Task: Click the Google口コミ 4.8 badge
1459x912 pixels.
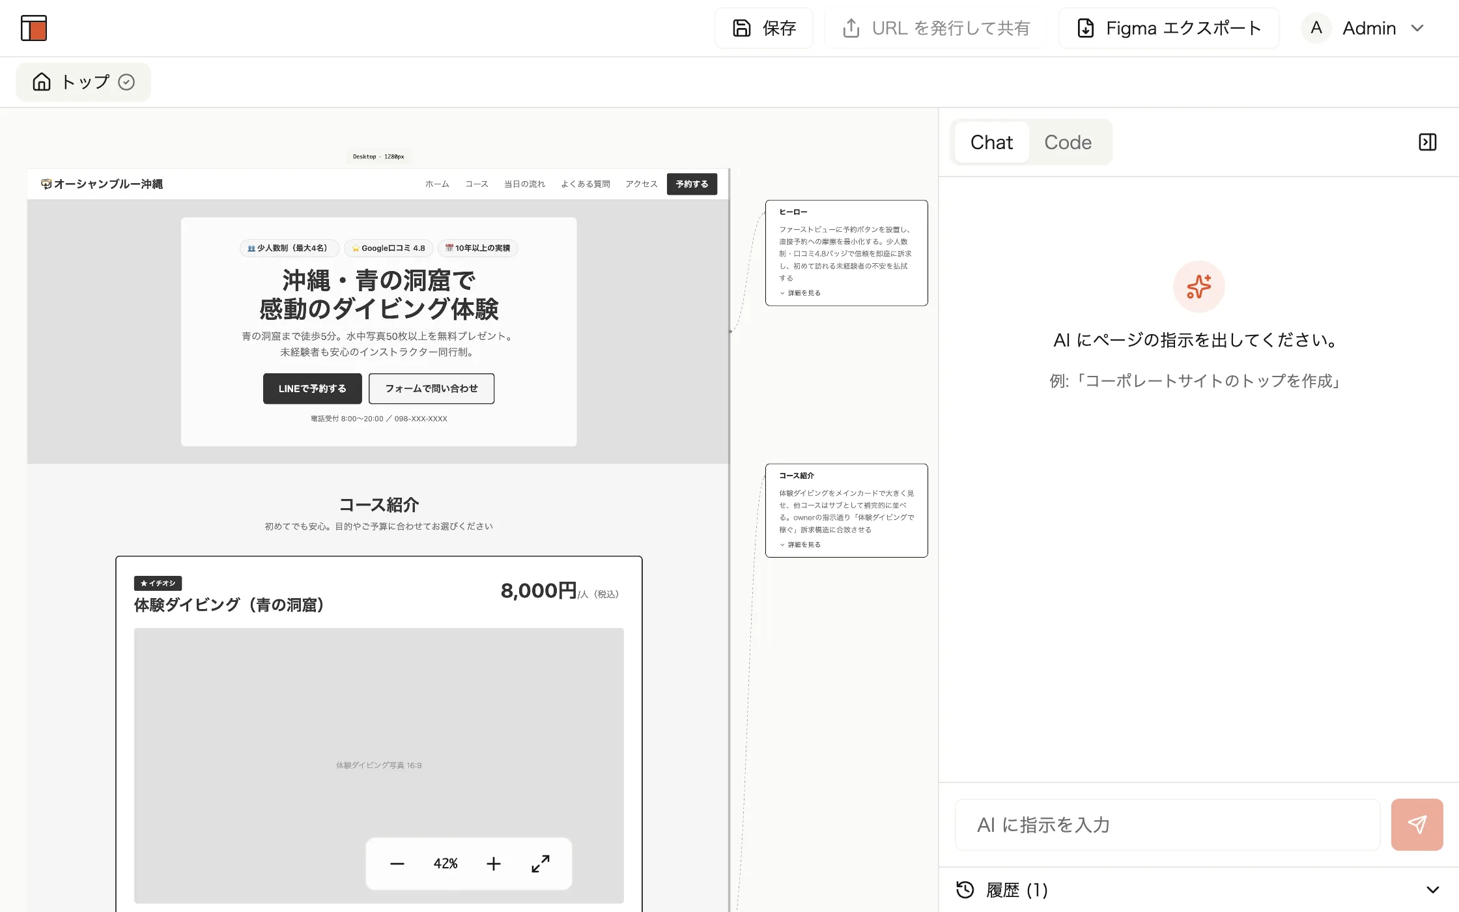Action: (388, 248)
